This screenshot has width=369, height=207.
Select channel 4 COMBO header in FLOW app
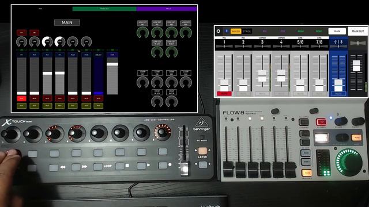[x=281, y=43]
